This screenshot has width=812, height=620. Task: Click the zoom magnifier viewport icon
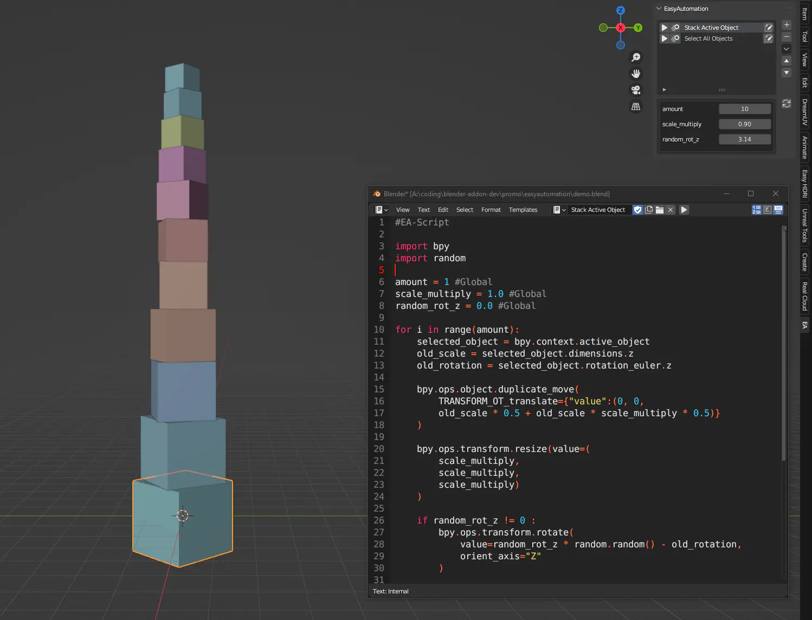[636, 57]
